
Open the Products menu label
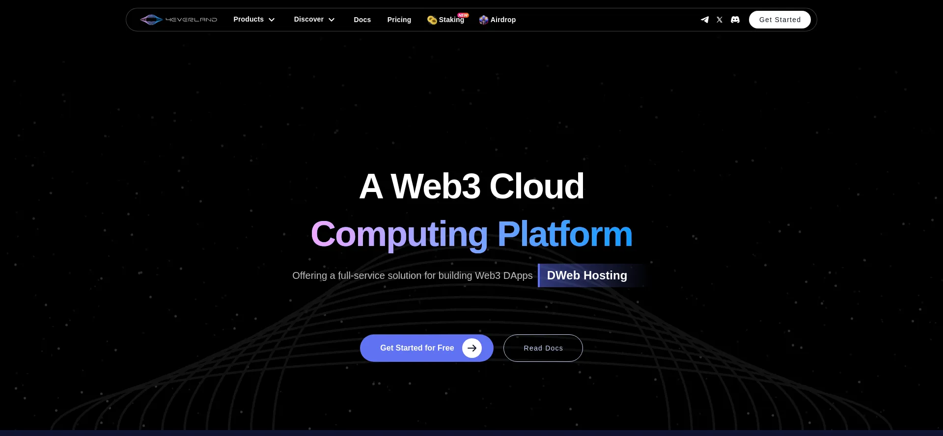tap(249, 19)
